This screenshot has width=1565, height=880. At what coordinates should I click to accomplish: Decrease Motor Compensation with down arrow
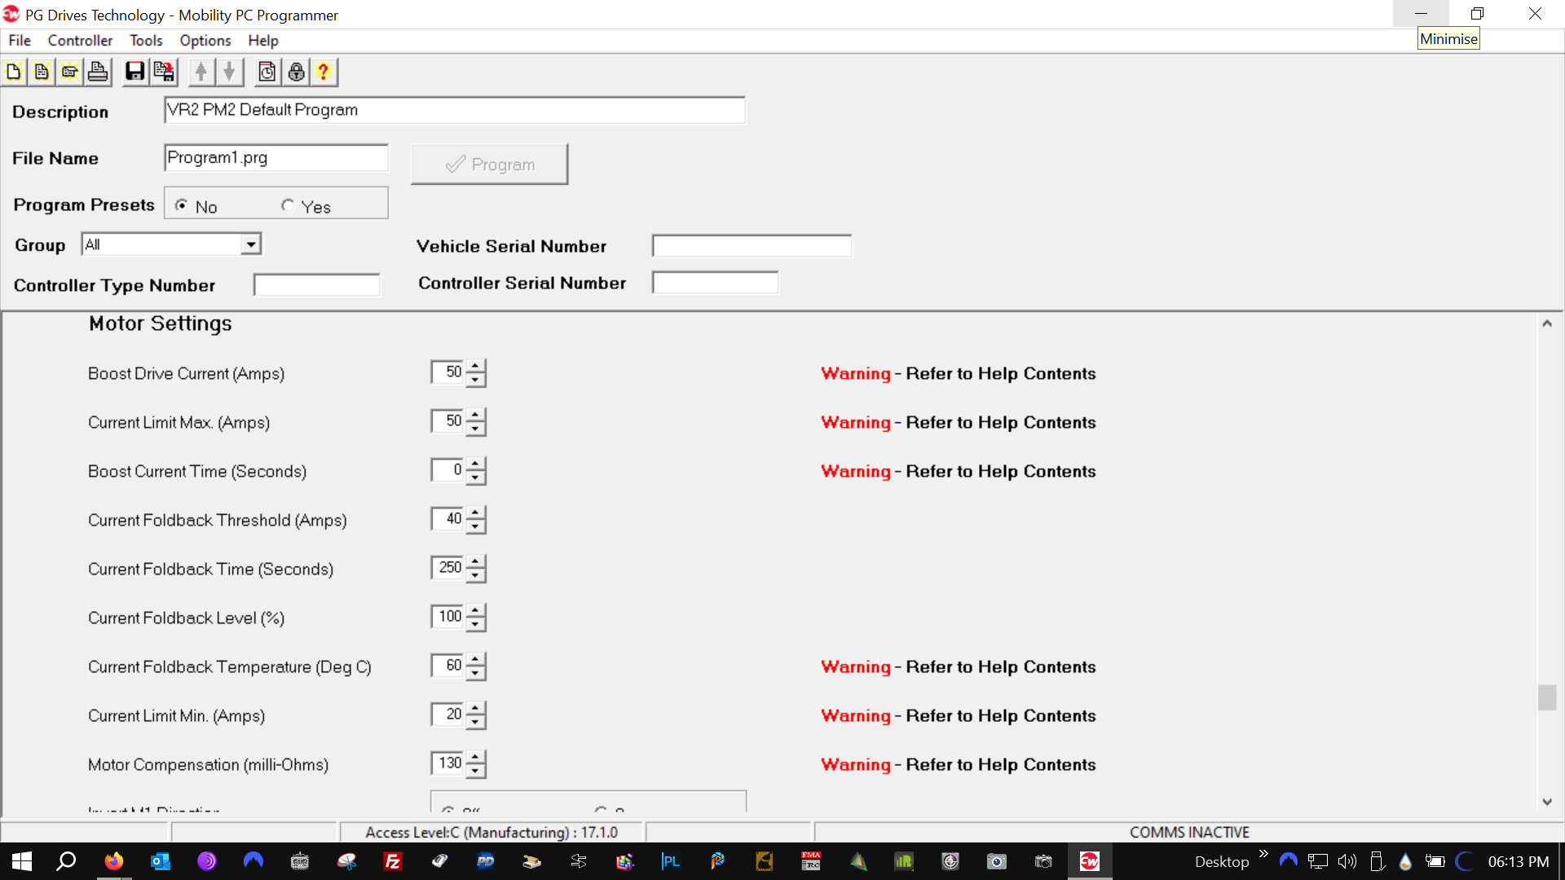coord(476,771)
